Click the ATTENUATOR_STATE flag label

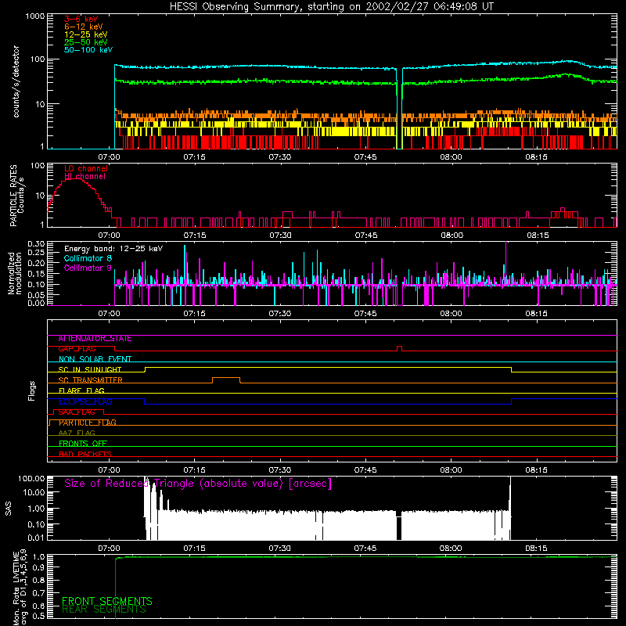[x=95, y=339]
